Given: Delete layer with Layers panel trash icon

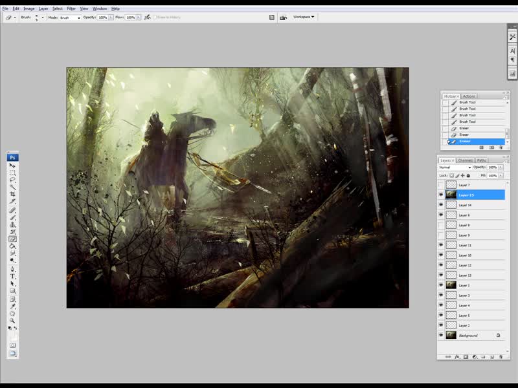Looking at the screenshot, I should coord(501,357).
